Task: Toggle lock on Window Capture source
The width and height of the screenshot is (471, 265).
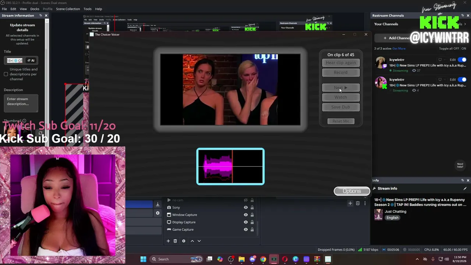Action: [252, 215]
